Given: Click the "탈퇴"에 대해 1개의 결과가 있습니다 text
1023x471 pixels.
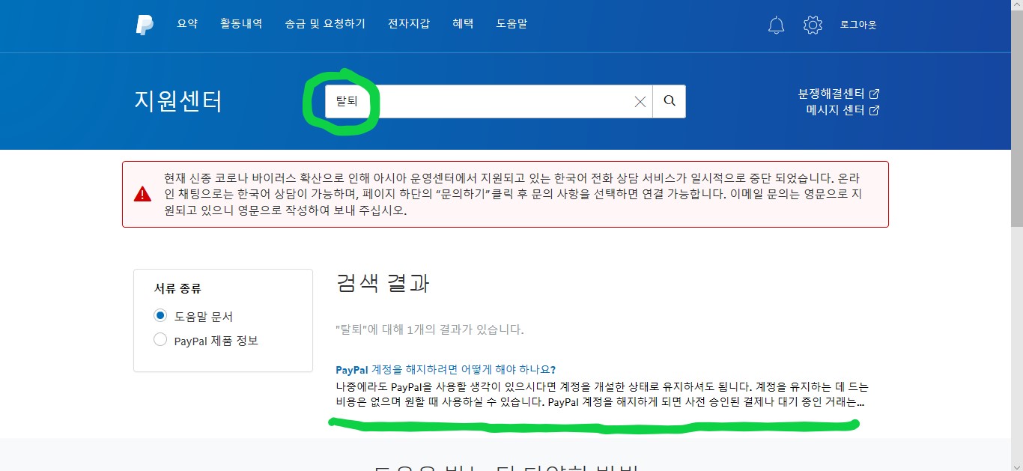Looking at the screenshot, I should 430,329.
